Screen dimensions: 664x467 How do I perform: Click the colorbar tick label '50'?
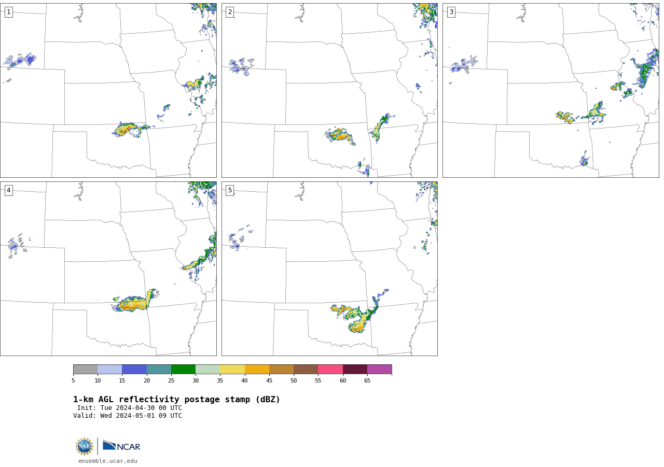click(294, 381)
